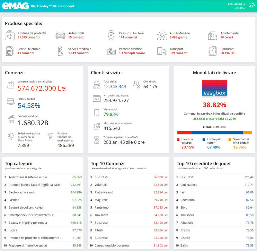Select the Smartphone-uri si smarwatch-uri row

point(43,215)
